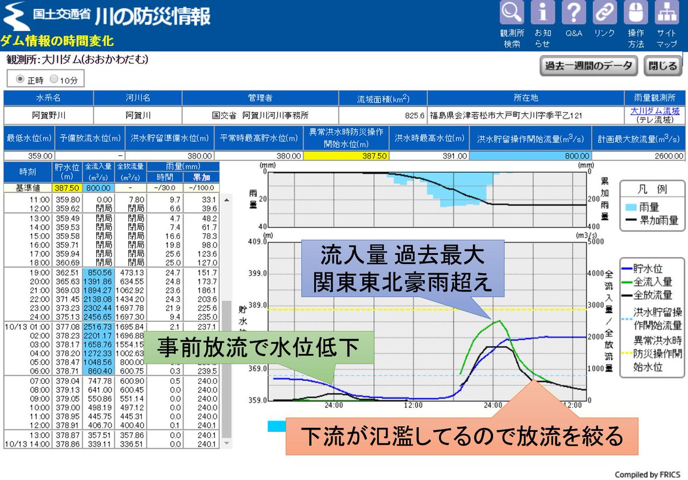Click water level 378.86 in last row

click(68, 443)
